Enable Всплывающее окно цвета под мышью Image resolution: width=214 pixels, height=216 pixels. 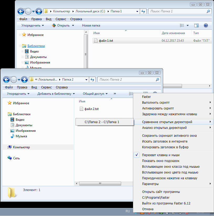(170, 172)
